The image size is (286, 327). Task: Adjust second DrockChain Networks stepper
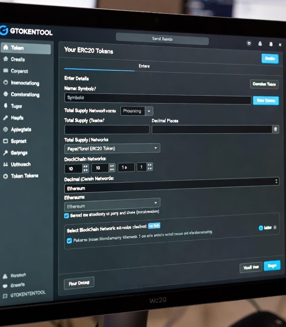[112, 168]
